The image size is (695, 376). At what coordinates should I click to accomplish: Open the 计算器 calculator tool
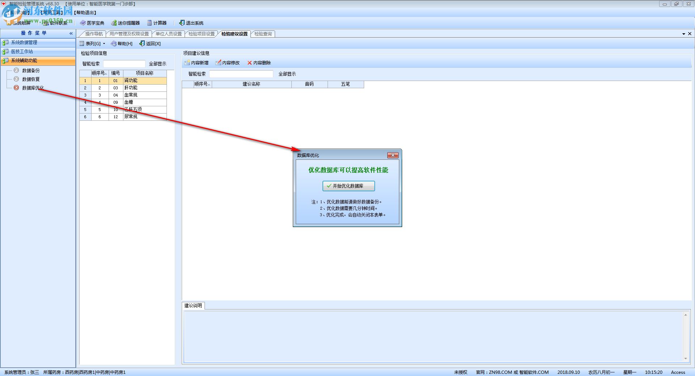[x=157, y=23]
